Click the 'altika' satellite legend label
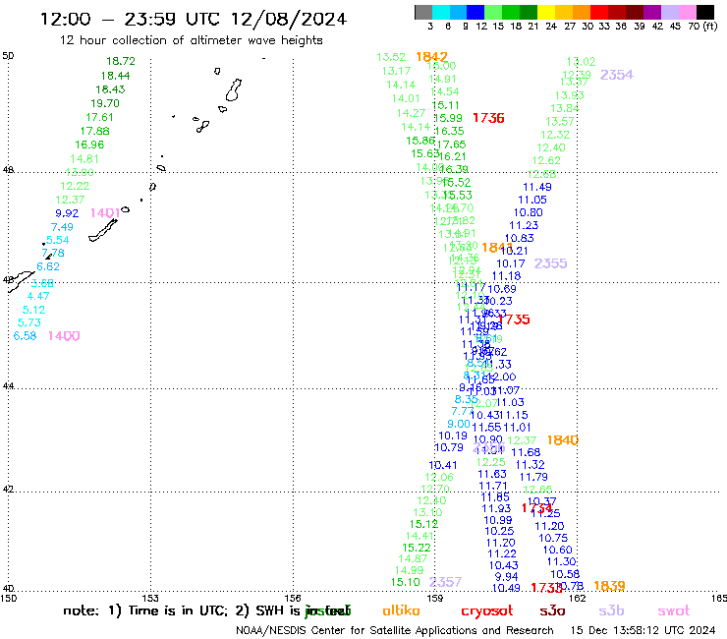The image size is (727, 639). [x=401, y=610]
